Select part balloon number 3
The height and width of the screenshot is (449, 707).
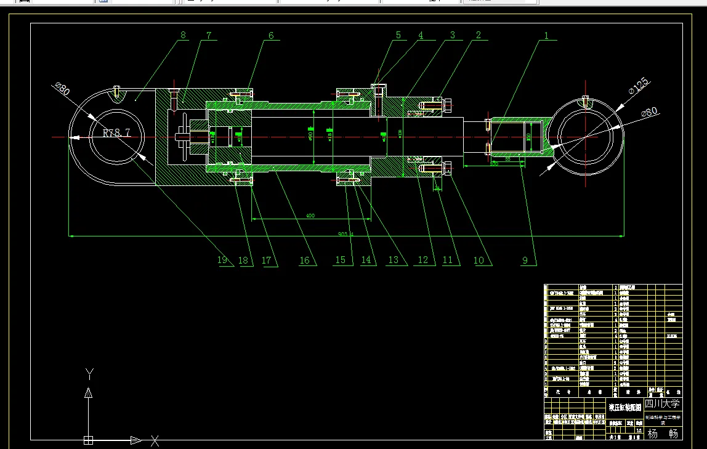[452, 35]
